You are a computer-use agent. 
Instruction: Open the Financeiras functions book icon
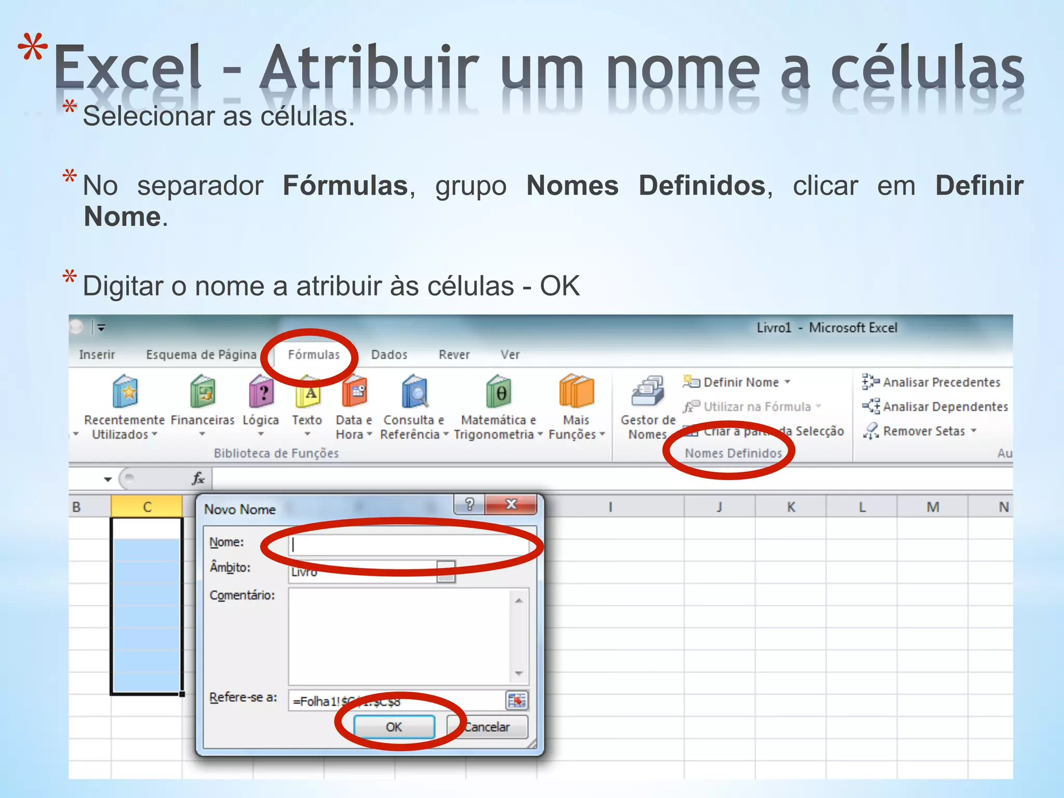(x=203, y=391)
